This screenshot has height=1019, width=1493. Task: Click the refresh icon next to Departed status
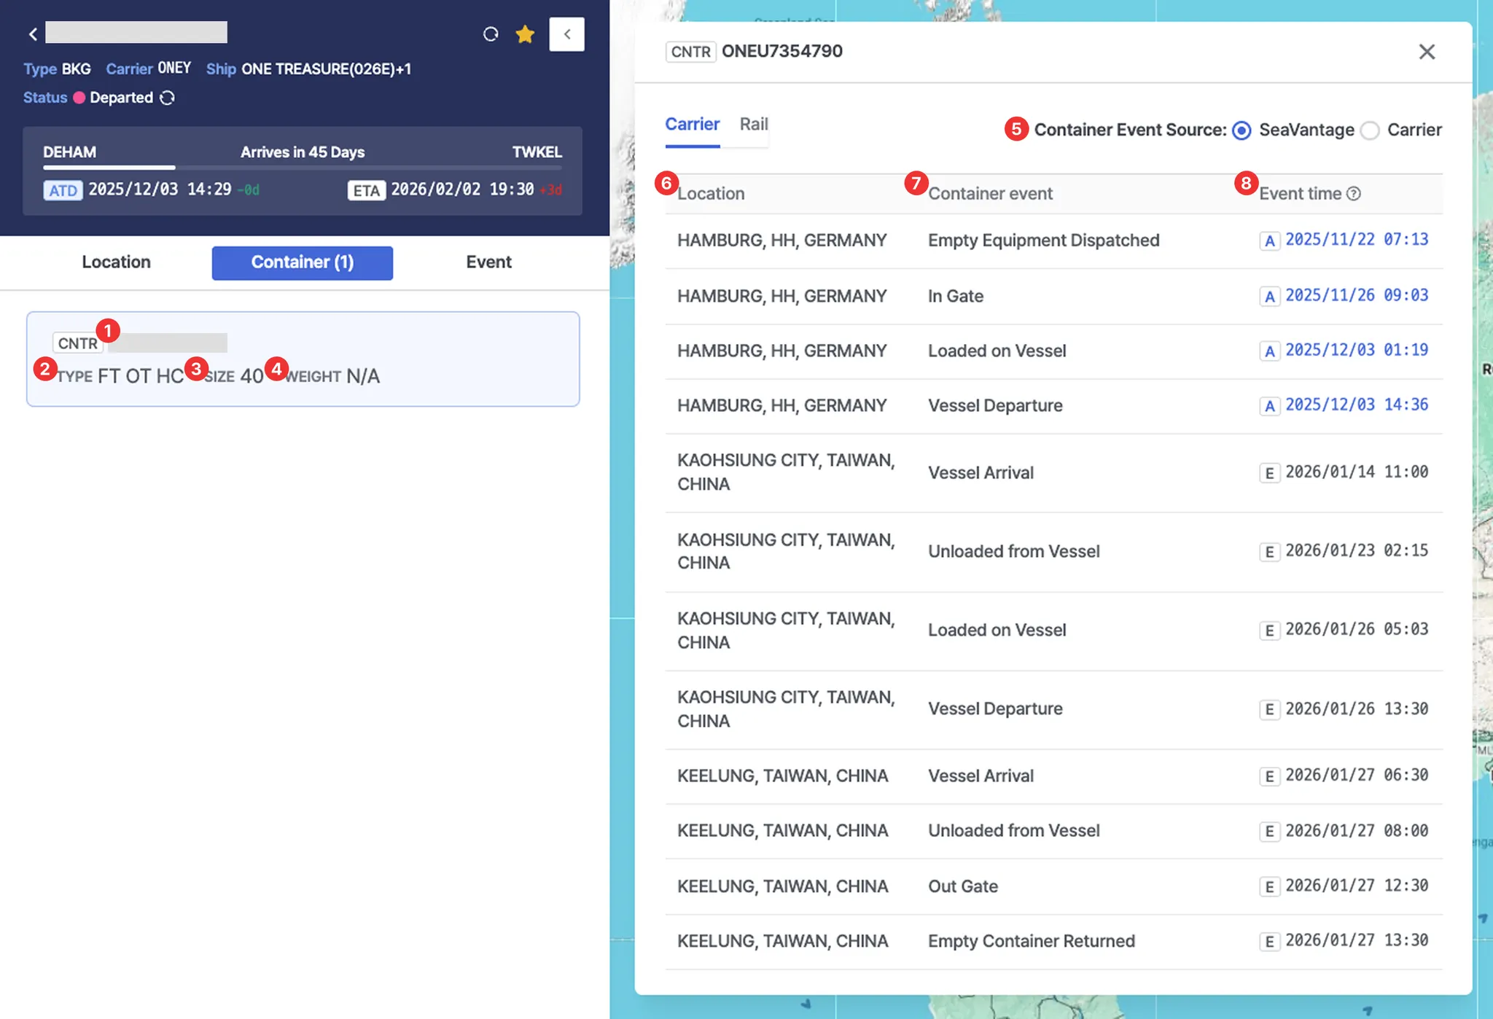click(168, 98)
